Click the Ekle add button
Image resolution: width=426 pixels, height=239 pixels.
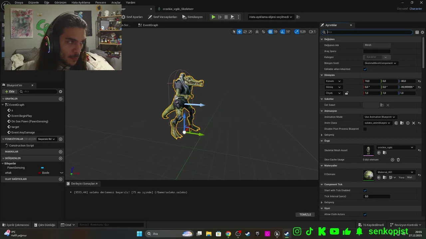(x=10, y=92)
